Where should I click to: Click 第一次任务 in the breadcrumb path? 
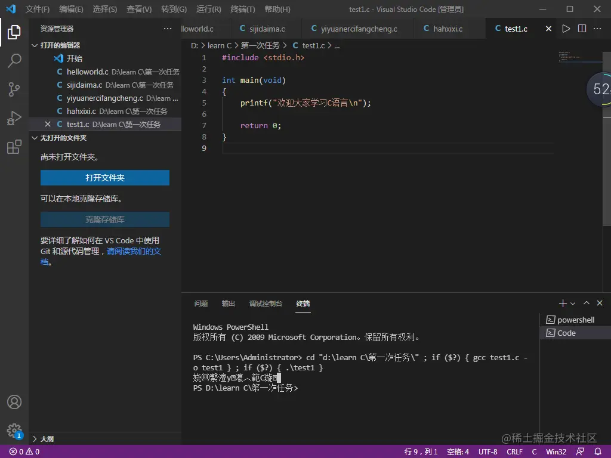pos(260,45)
